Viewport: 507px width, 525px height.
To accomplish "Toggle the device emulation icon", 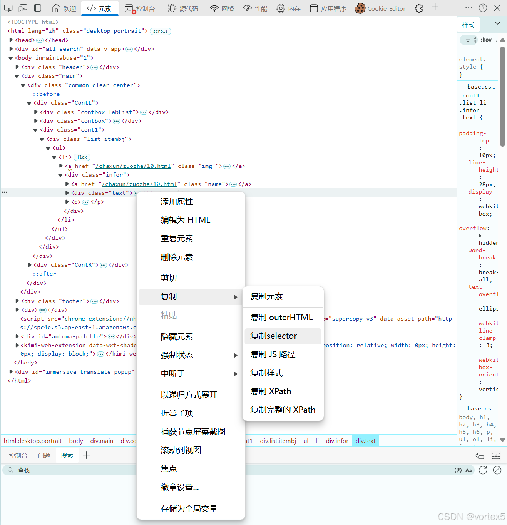I will (23, 8).
